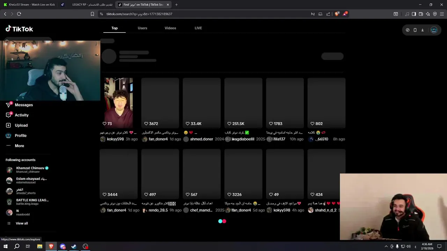Open the Leo AI sparkle icon
Viewport: 447px width, 251px height.
428,14
